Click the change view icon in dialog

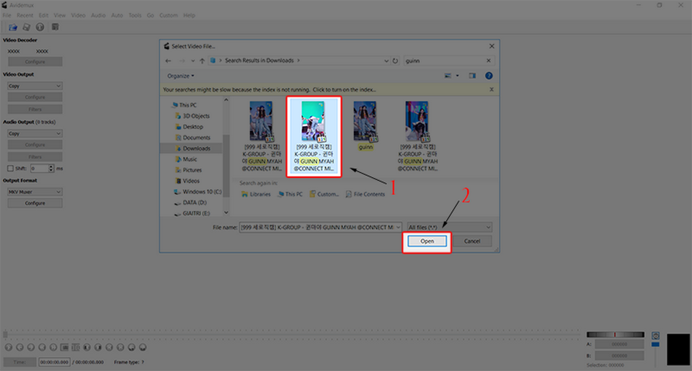(448, 76)
